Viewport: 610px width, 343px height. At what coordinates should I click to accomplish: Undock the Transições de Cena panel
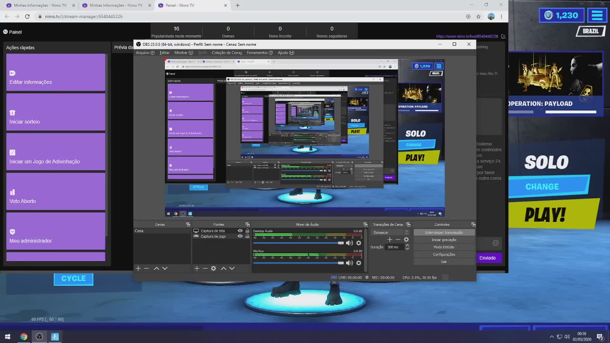tap(408, 224)
